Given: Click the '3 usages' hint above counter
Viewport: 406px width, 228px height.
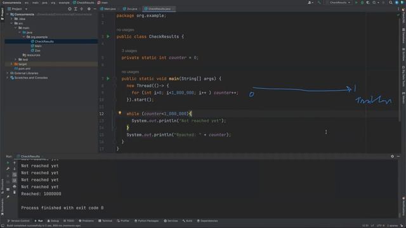Looking at the screenshot, I should [129, 51].
